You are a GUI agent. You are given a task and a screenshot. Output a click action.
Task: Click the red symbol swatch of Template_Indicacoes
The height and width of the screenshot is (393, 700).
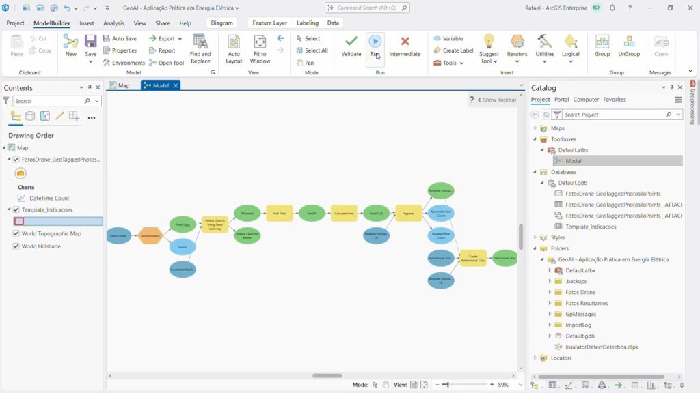coord(18,221)
